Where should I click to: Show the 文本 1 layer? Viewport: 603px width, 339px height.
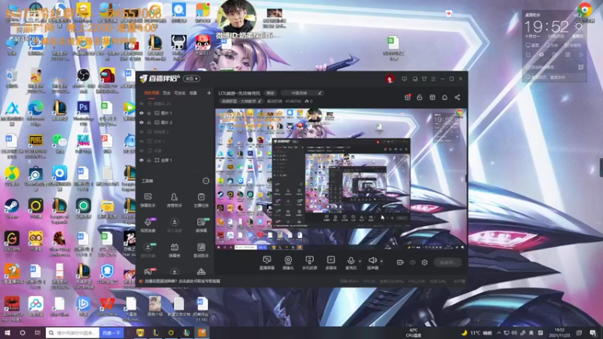click(x=142, y=141)
